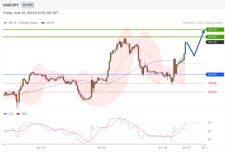Click the 'MA 20 + Bollinger Bands' legend label
Screen dimensions: 225x152
coord(23,23)
